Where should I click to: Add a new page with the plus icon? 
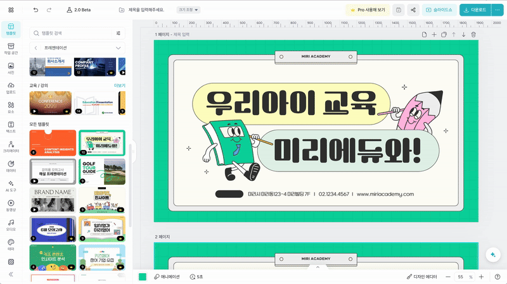pos(434,35)
